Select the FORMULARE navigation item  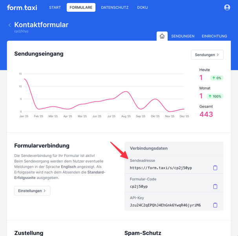pos(81,7)
